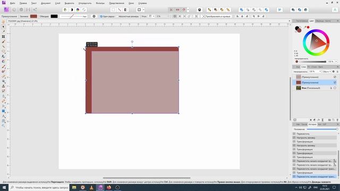This screenshot has width=340, height=191.
Task: Click the Select All toolbar icon
Action: pyautogui.click(x=113, y=10)
